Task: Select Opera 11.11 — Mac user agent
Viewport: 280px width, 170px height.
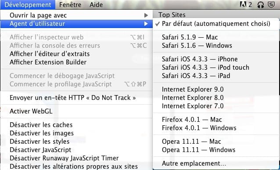Action: (216, 142)
